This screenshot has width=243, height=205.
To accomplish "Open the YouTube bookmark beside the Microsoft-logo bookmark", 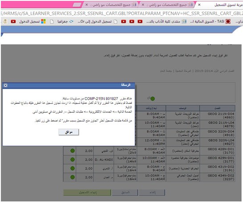I will (13, 21).
